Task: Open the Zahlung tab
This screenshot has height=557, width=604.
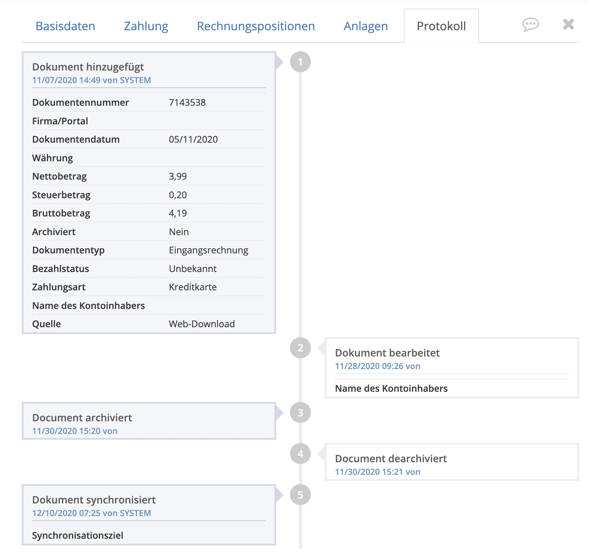Action: (x=146, y=26)
